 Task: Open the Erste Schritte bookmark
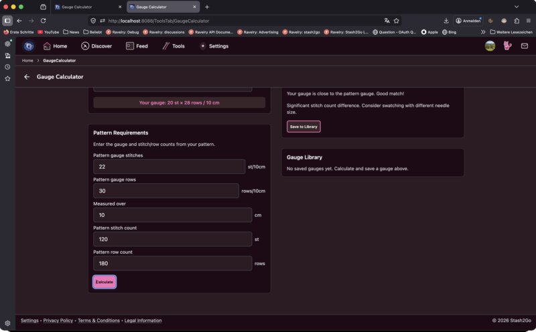pos(19,32)
